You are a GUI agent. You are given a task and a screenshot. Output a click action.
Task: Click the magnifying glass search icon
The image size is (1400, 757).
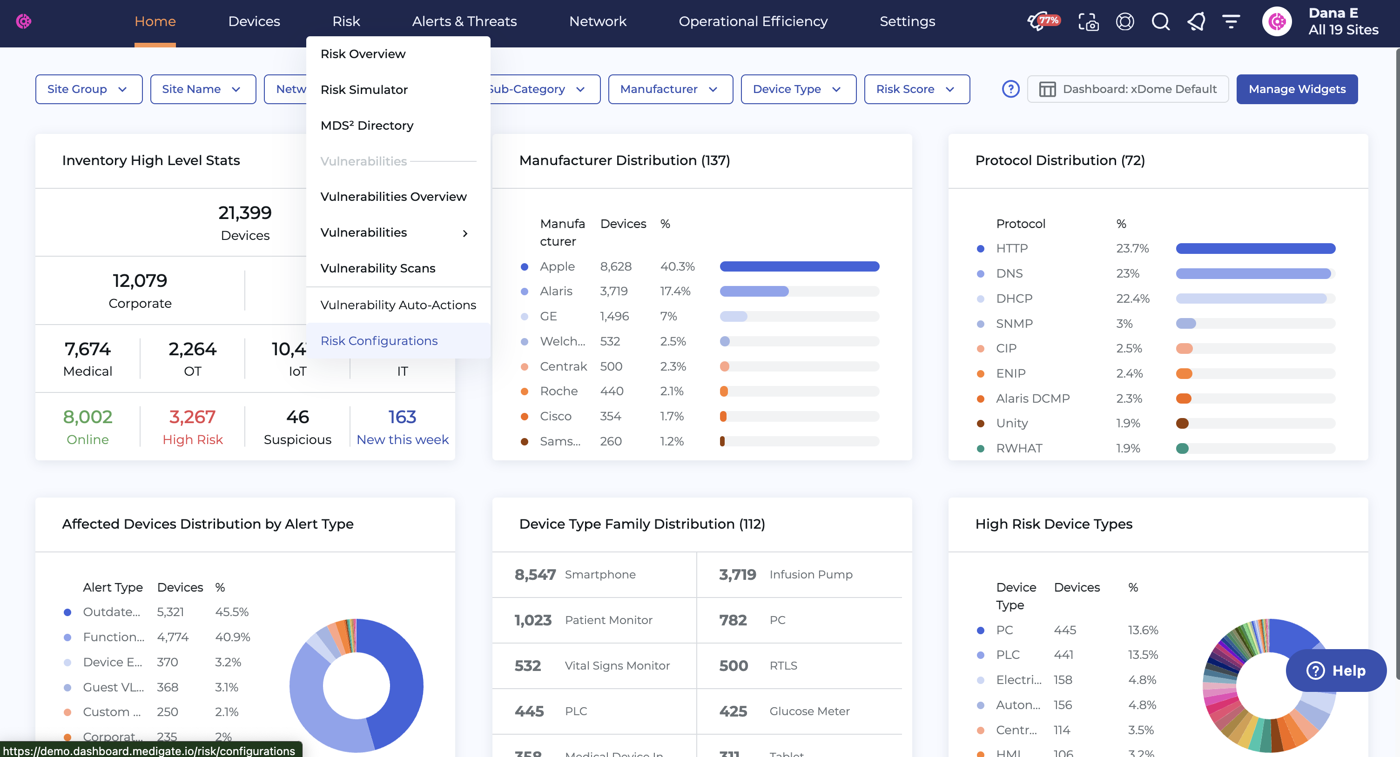click(1160, 22)
